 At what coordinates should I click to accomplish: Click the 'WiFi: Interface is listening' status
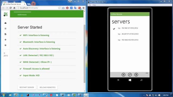pos(36,35)
